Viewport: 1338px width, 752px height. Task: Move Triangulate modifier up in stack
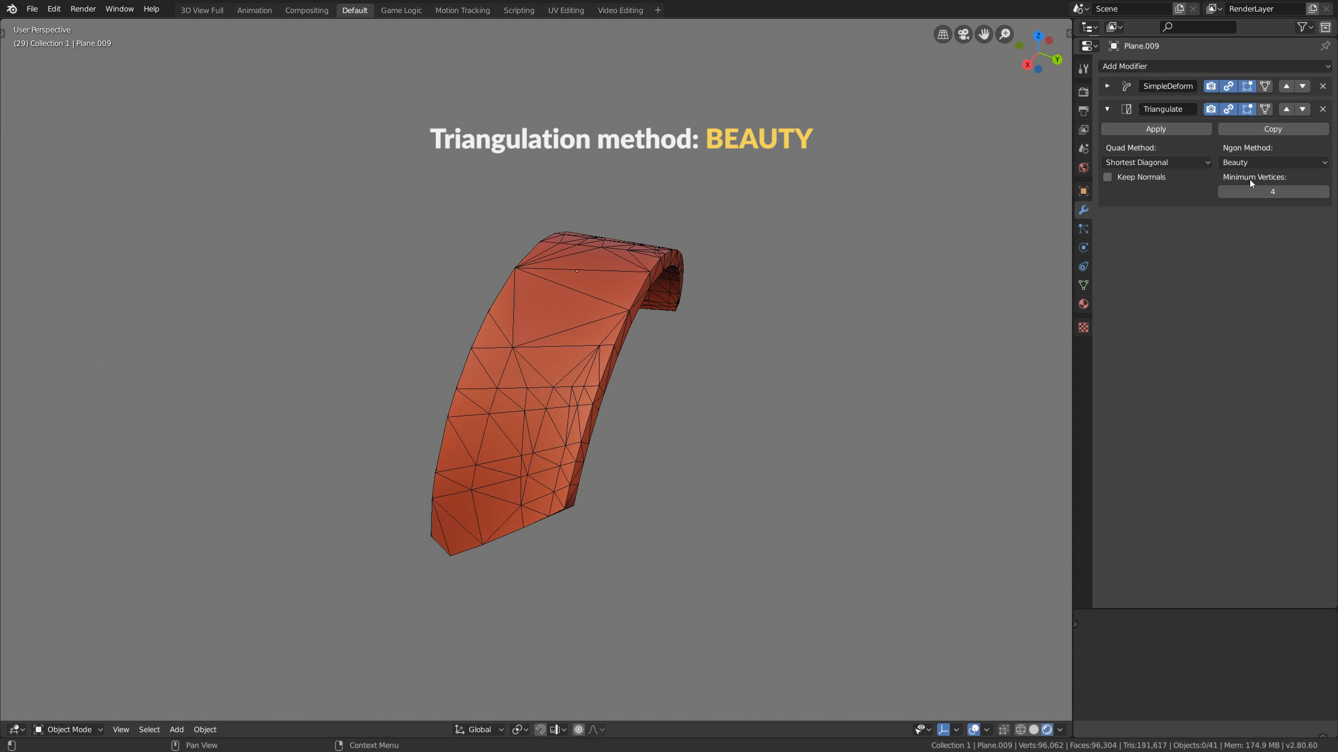1286,109
